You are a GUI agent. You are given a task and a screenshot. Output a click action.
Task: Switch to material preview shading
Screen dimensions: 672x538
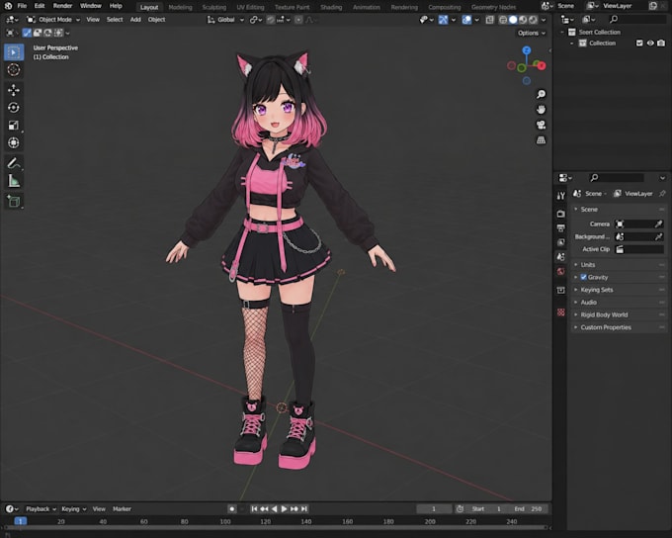pyautogui.click(x=523, y=20)
